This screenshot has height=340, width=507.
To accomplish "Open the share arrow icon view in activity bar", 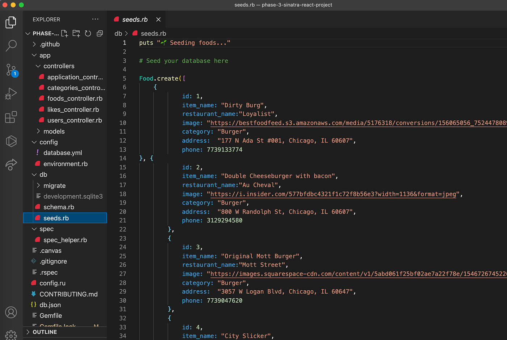I will [11, 165].
